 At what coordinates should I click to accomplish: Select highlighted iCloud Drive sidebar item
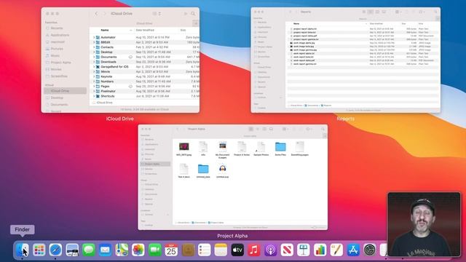[65, 91]
